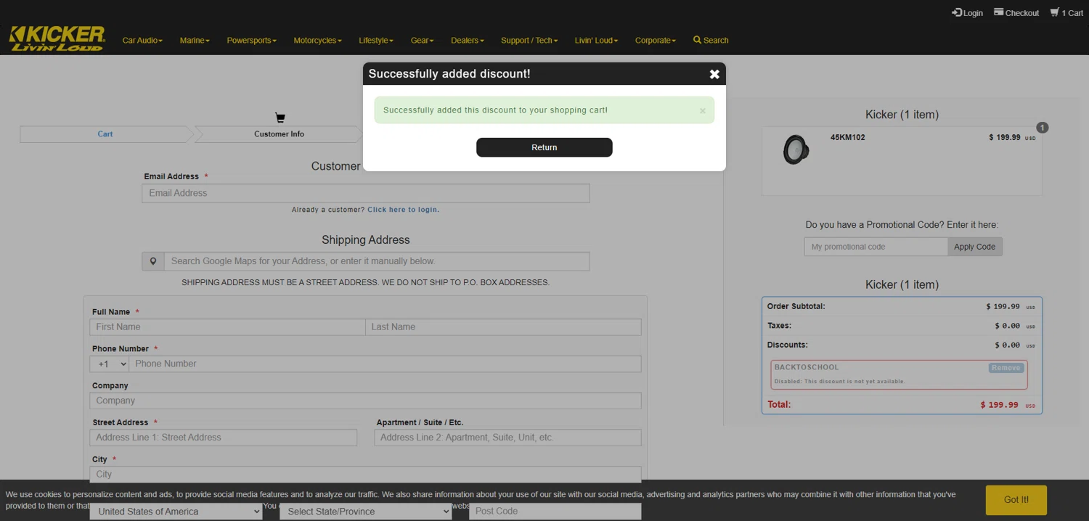Click the Last Name field
The height and width of the screenshot is (521, 1089).
click(x=503, y=327)
